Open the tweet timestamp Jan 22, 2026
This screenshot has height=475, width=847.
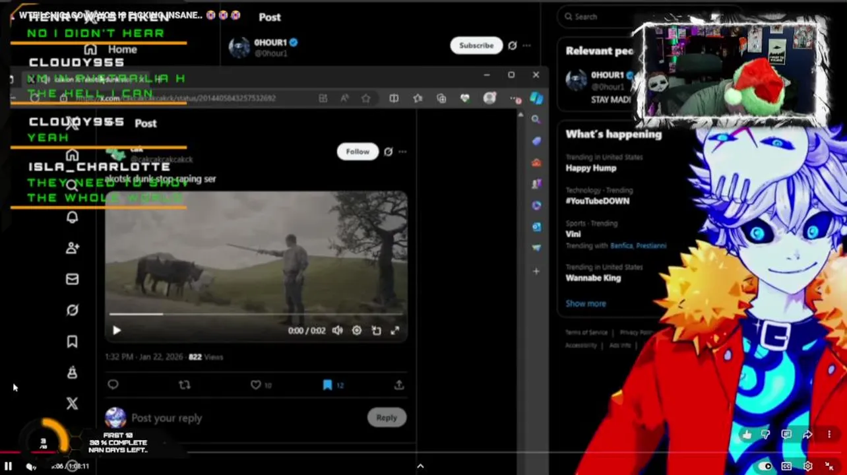tap(145, 357)
